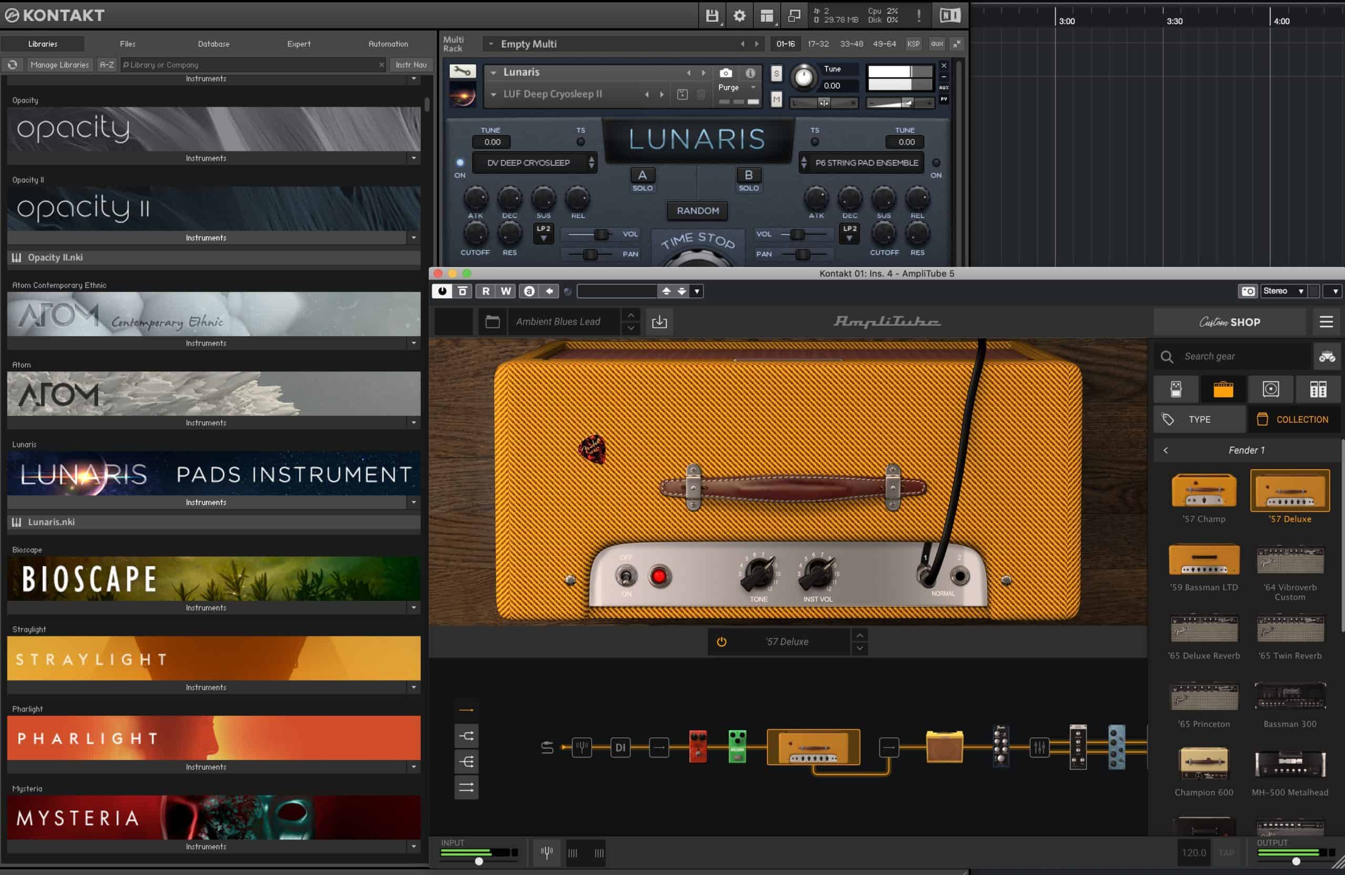1345x875 pixels.
Task: Select cabinet speaker gear category
Action: coord(1270,389)
